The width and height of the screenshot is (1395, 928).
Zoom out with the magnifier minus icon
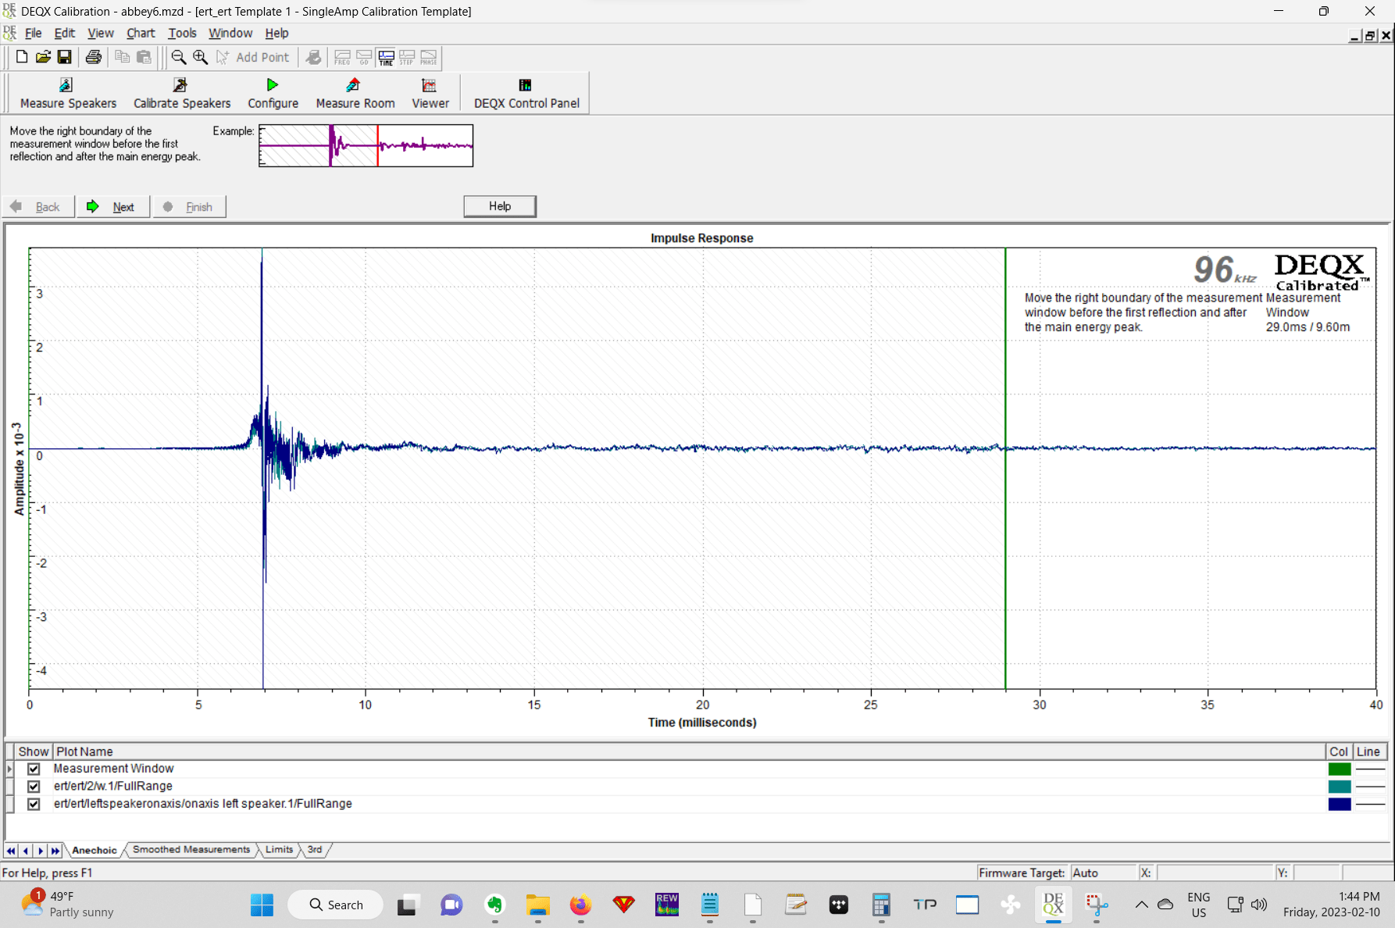(x=179, y=57)
